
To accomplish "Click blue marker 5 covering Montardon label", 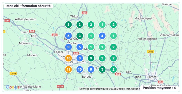I will (79, 47).
